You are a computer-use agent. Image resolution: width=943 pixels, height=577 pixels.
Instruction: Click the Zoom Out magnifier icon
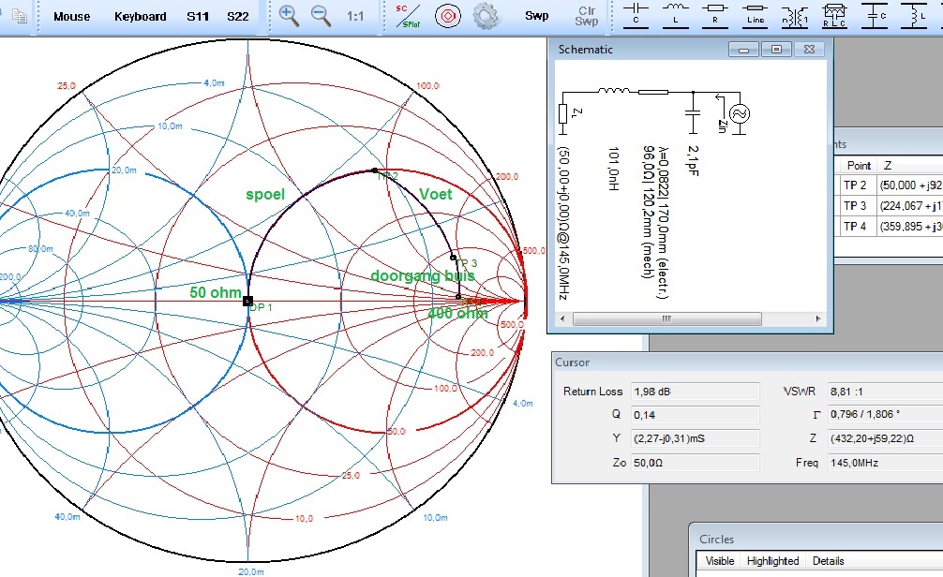coord(321,16)
